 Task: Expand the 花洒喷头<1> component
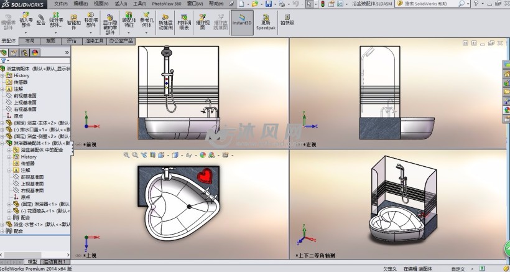tap(9, 211)
